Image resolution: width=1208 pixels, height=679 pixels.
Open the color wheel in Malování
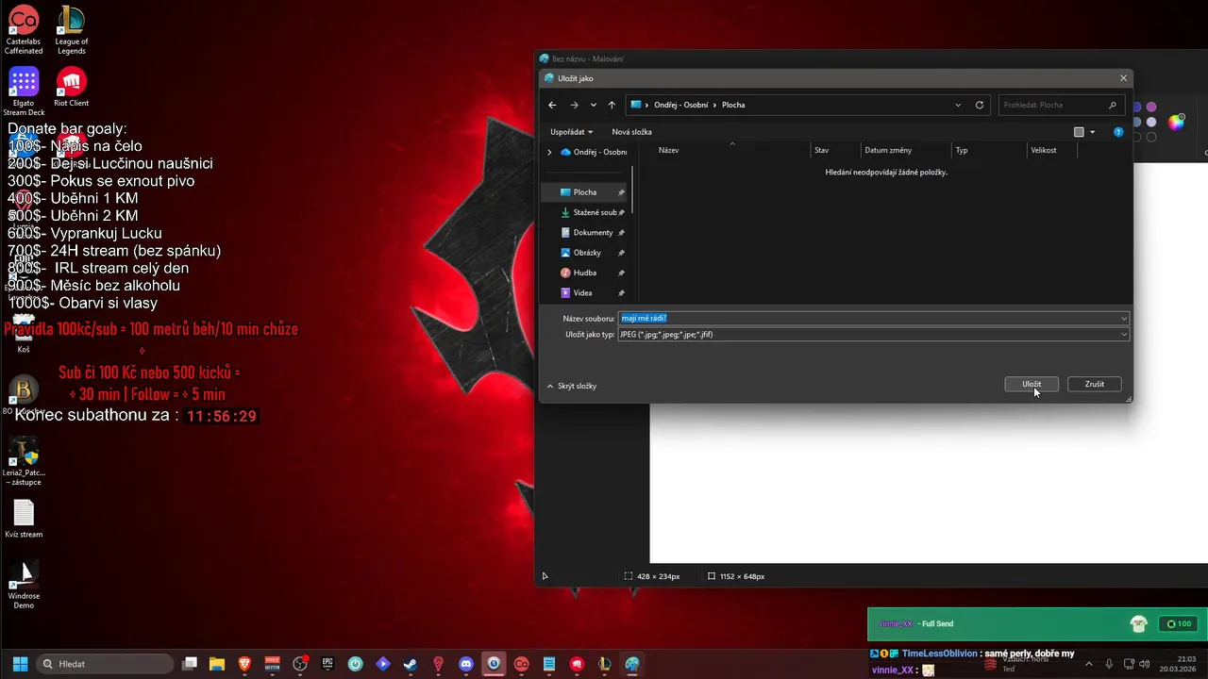[1176, 122]
